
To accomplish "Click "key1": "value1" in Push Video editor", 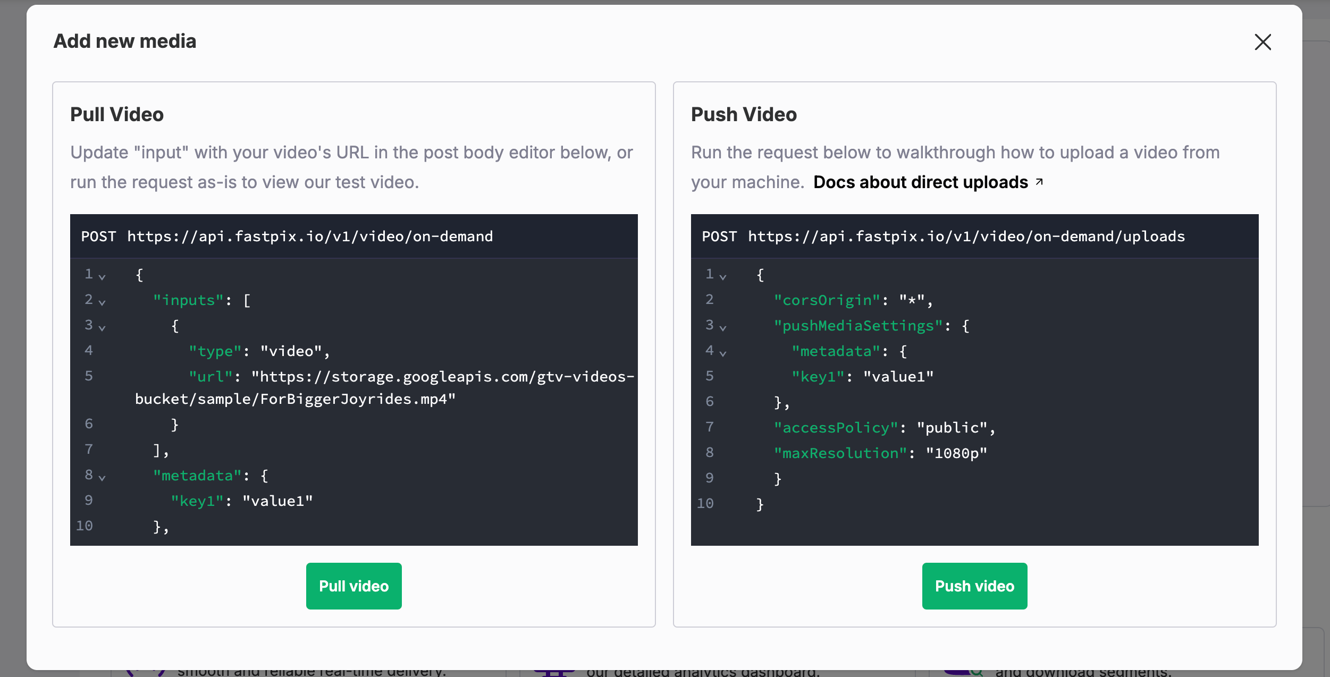I will pos(863,377).
